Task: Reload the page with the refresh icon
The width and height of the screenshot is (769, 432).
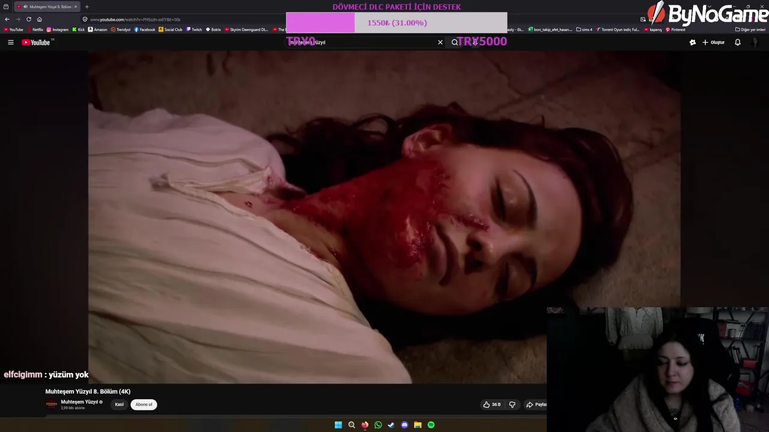Action: [29, 19]
